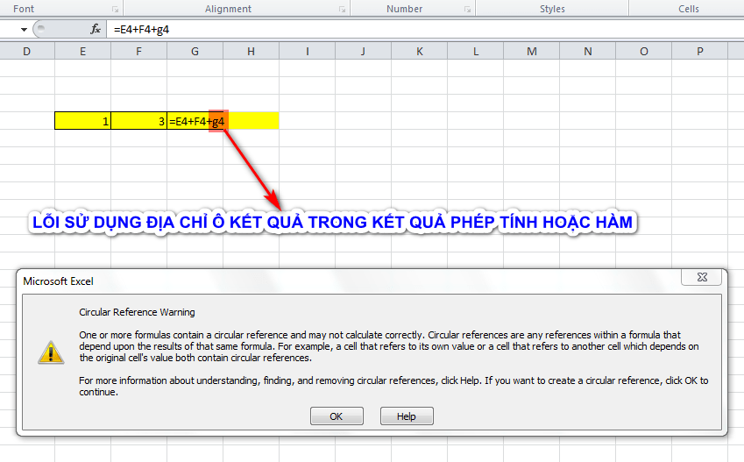744x462 pixels.
Task: Click the warning icon in the dialog
Action: pos(50,352)
